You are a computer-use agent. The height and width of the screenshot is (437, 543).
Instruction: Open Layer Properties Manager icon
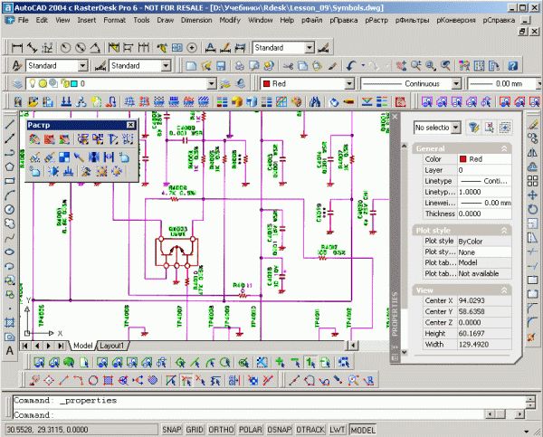pos(18,84)
